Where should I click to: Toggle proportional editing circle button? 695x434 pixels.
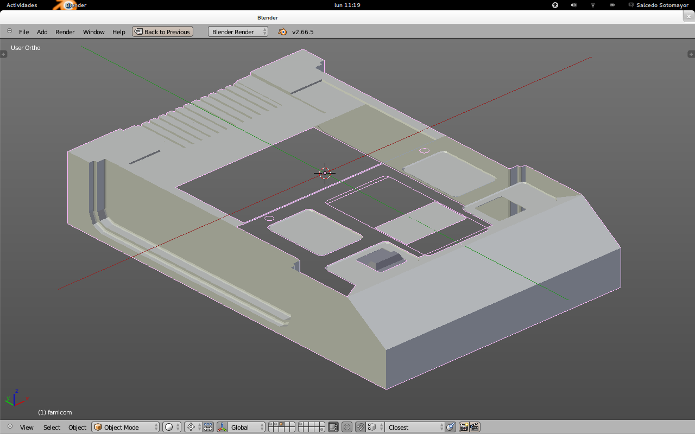pos(347,427)
